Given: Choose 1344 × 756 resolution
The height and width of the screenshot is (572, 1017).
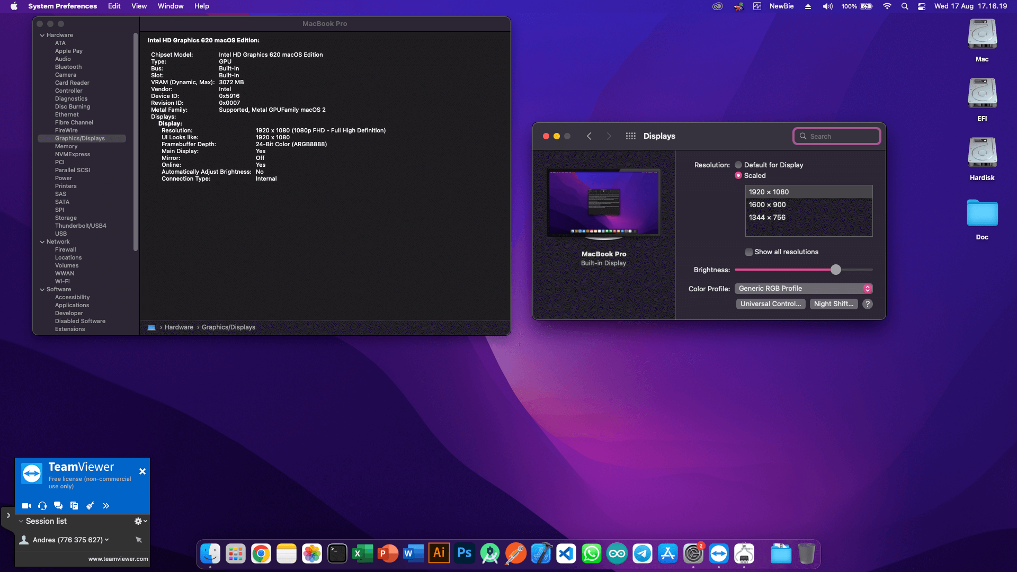Looking at the screenshot, I should click(x=809, y=218).
